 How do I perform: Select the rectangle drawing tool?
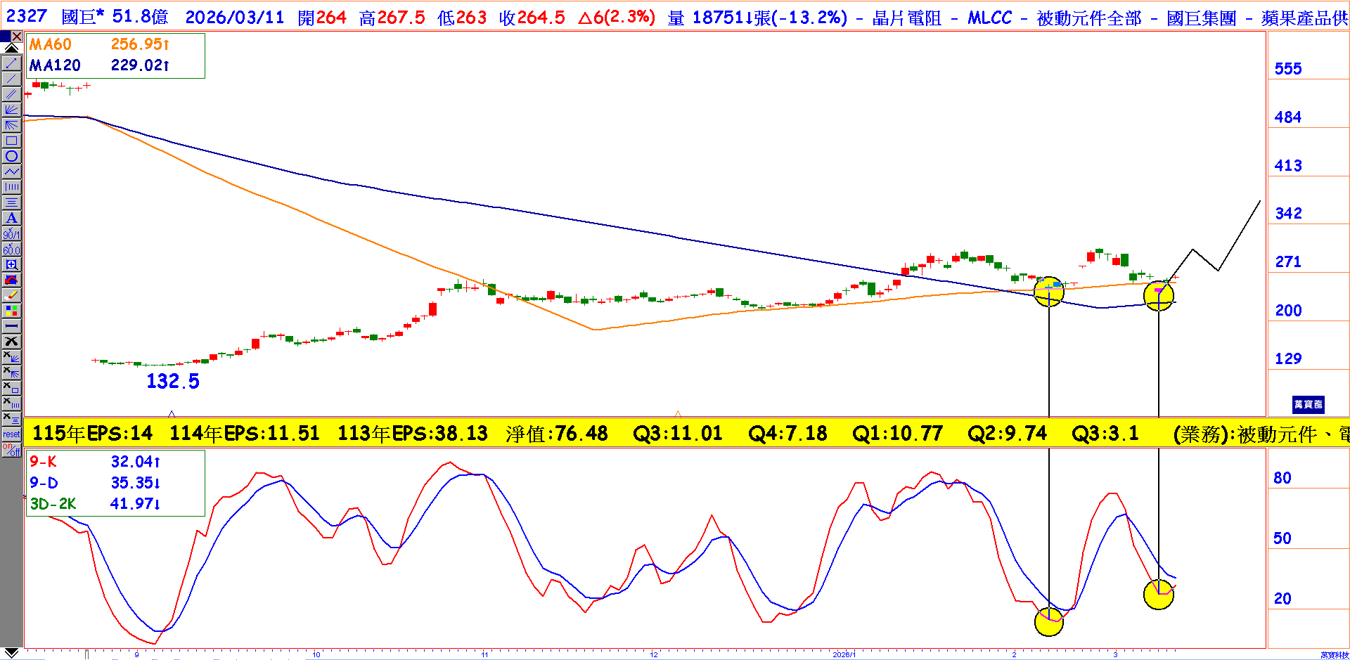[11, 141]
